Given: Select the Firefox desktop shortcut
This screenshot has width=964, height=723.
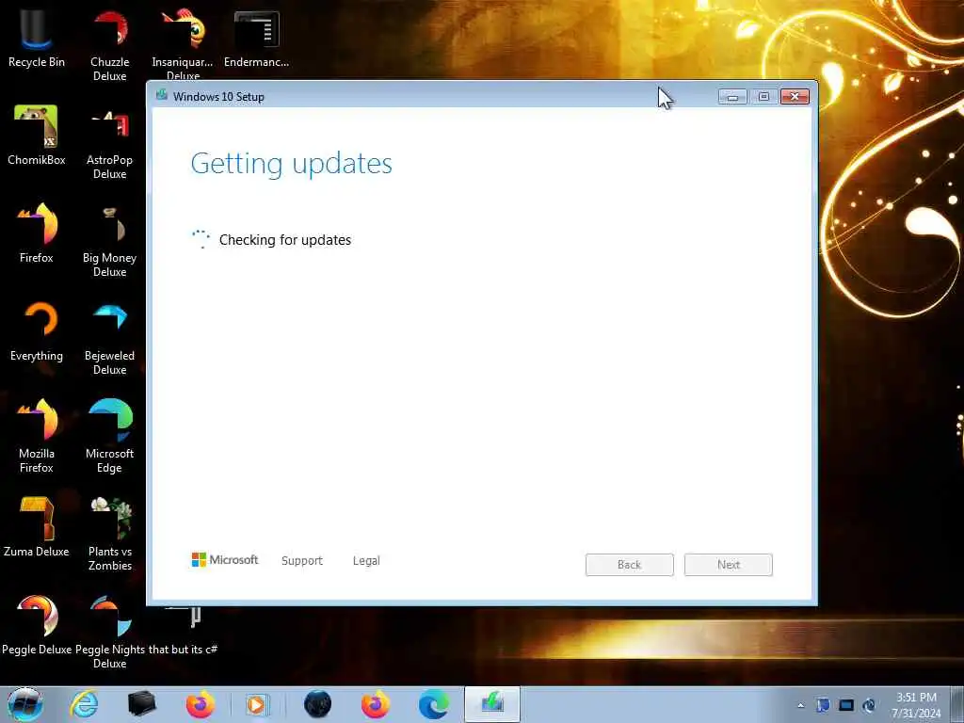Looking at the screenshot, I should point(37,233).
